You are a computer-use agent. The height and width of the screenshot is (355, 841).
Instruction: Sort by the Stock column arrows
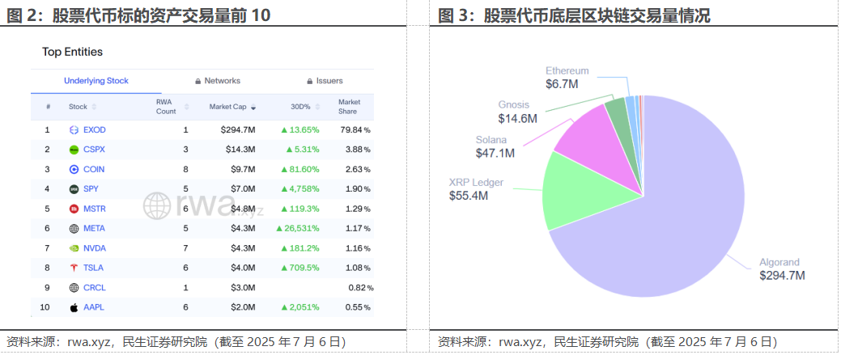click(95, 107)
